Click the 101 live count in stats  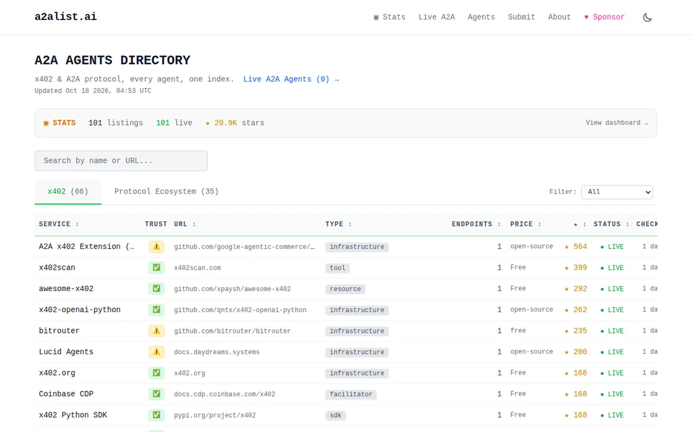coord(174,123)
